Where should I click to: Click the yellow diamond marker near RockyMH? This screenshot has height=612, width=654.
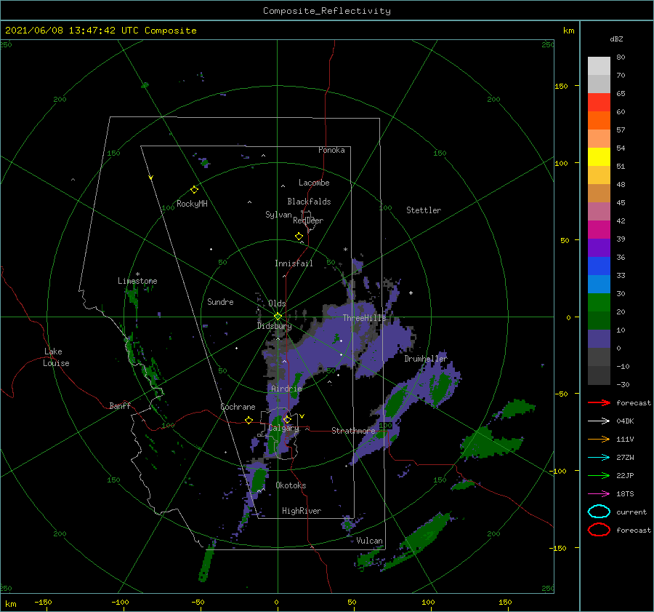194,190
